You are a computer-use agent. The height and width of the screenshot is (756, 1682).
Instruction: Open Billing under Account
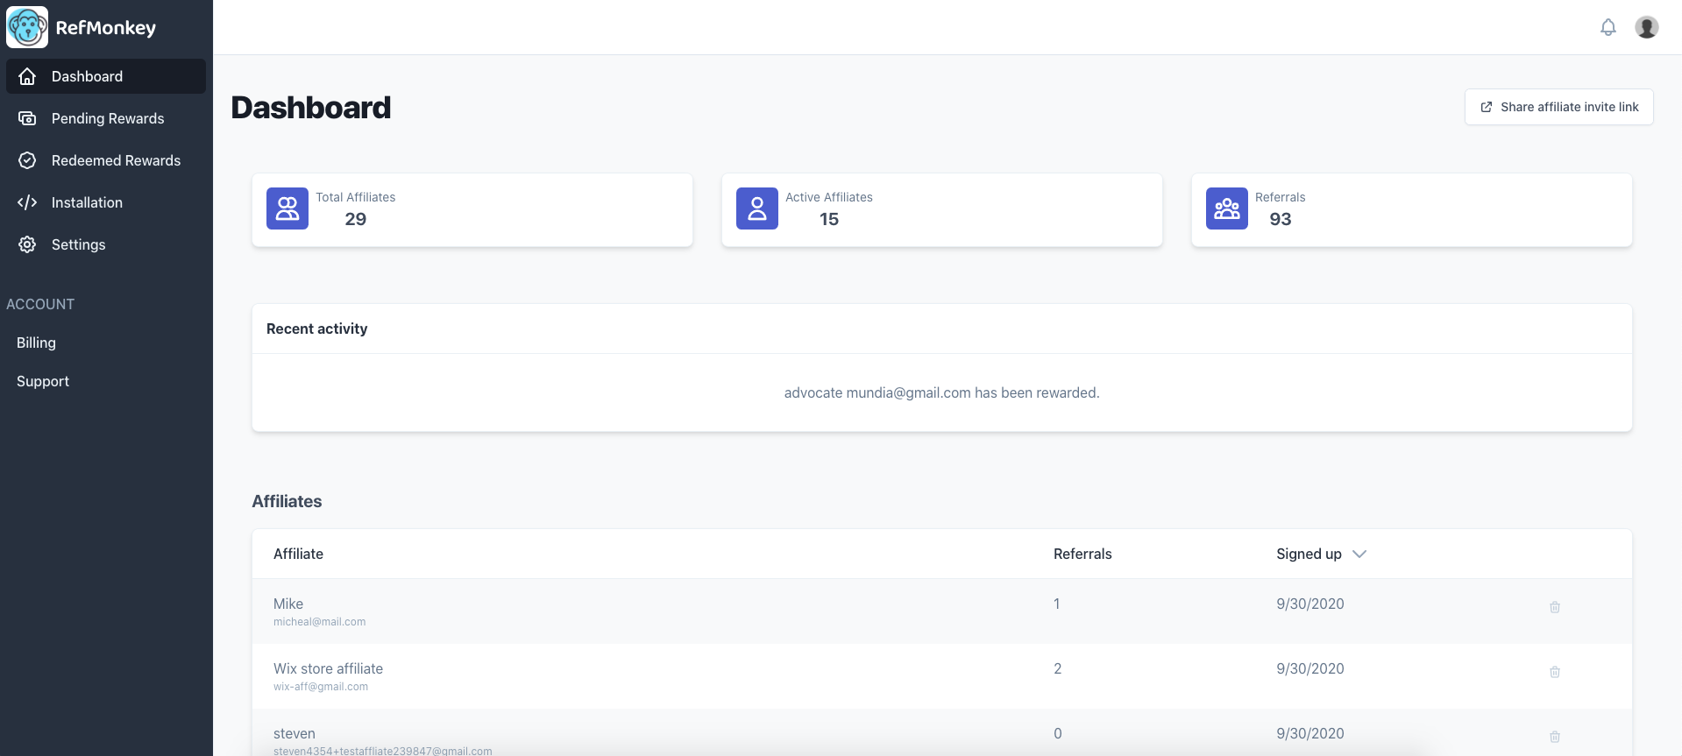click(x=36, y=343)
